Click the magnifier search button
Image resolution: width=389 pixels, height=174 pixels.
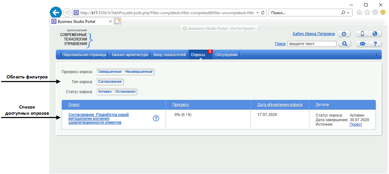(x=344, y=44)
